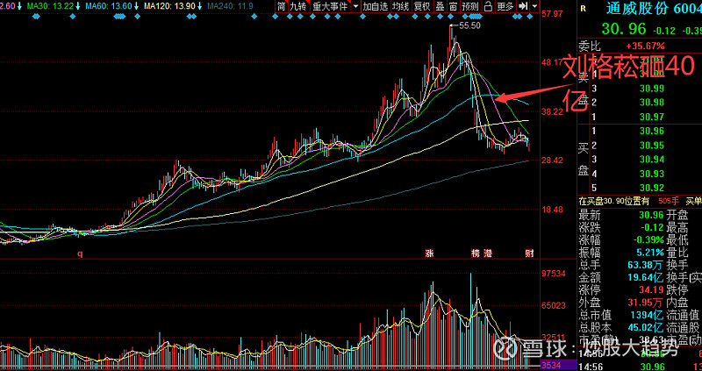702x371 pixels.
Task: Click the 19.64亿 turnover amount
Action: (x=647, y=277)
